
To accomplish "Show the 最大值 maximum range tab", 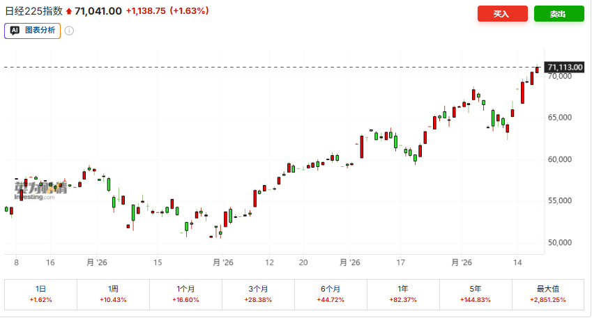I will [548, 294].
